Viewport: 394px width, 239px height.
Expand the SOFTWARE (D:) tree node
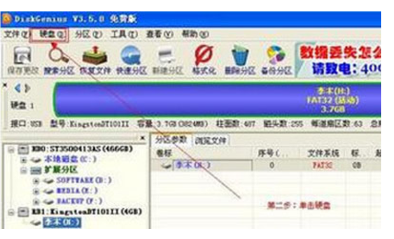pyautogui.click(x=36, y=181)
